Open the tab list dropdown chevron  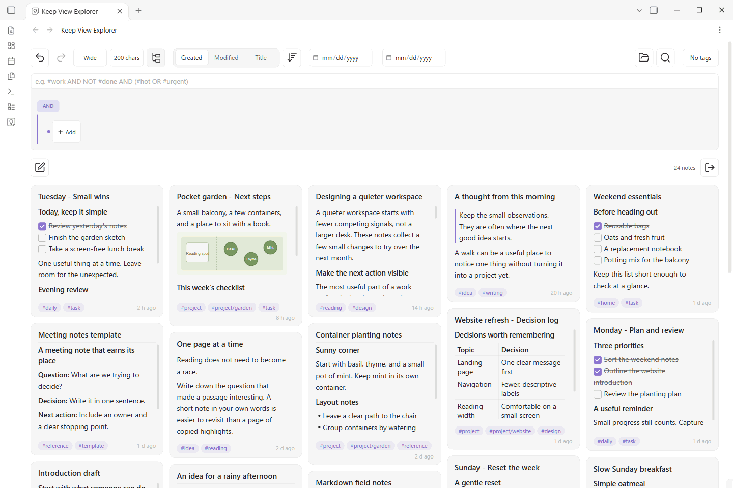[x=639, y=10]
